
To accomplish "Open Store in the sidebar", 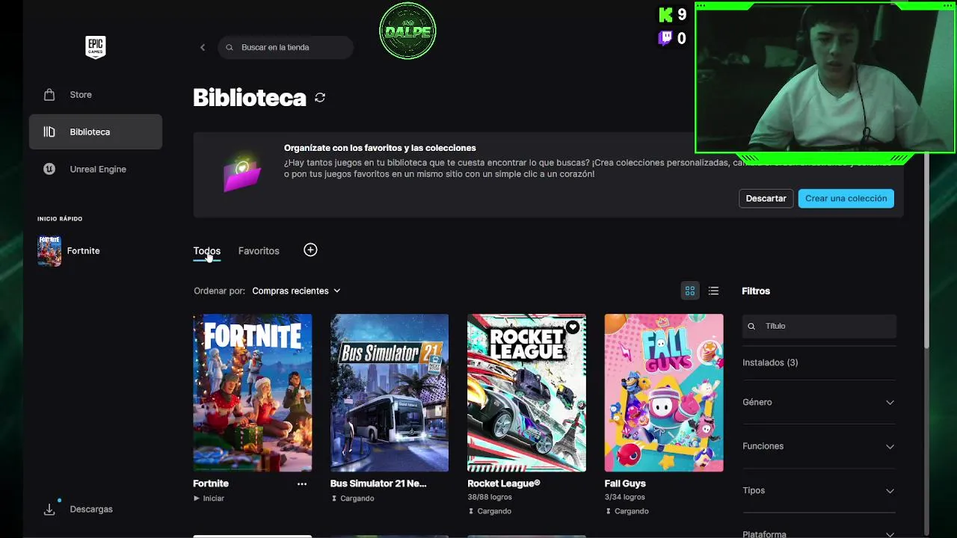I will 96,95.
